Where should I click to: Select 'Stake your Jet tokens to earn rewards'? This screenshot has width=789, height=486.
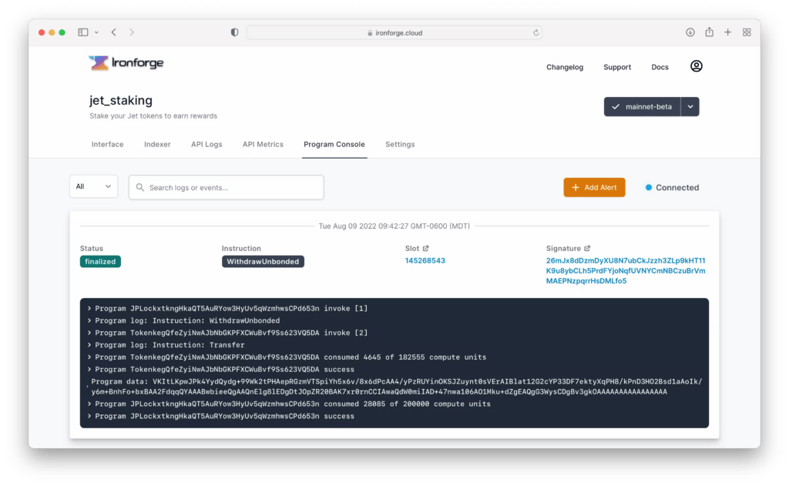153,116
